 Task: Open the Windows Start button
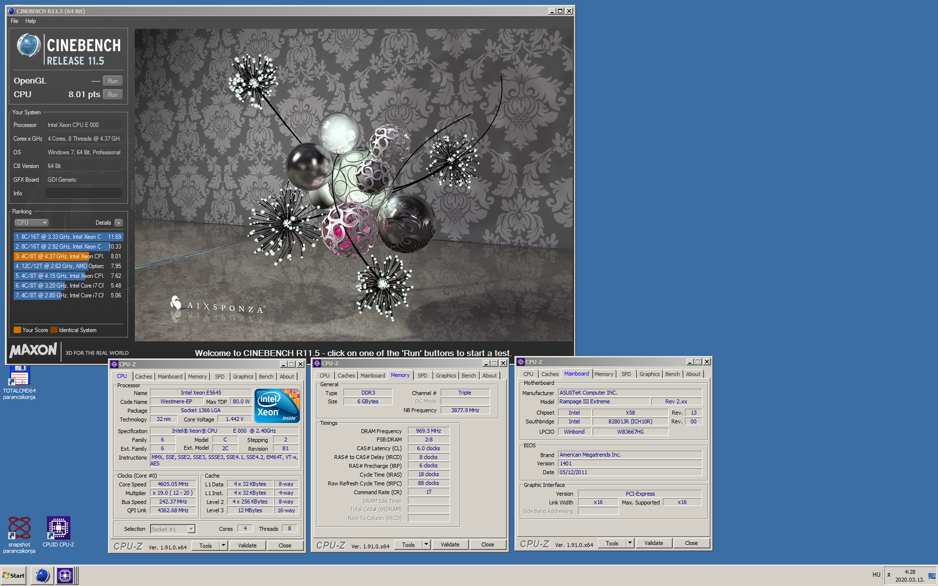[x=14, y=576]
